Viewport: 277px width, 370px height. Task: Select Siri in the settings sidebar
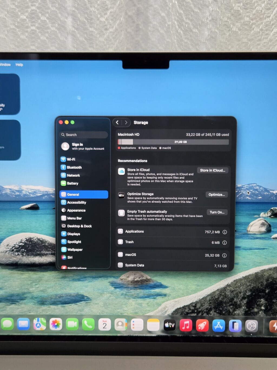84,258
